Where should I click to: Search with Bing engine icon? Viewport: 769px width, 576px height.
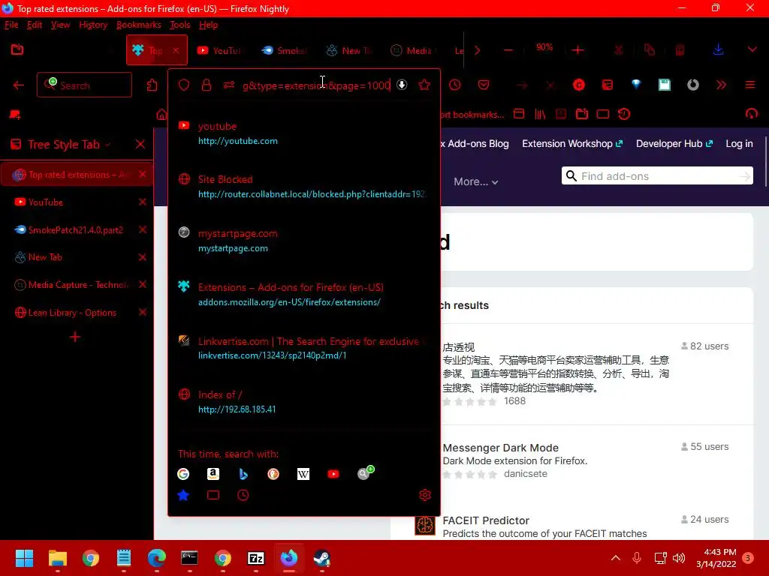pyautogui.click(x=243, y=474)
